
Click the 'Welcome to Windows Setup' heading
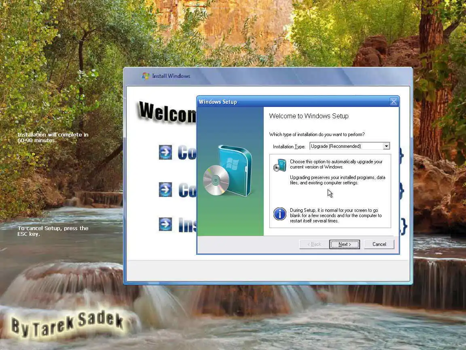tap(309, 116)
